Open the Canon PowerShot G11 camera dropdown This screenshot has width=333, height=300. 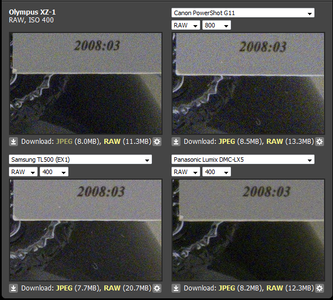point(243,13)
